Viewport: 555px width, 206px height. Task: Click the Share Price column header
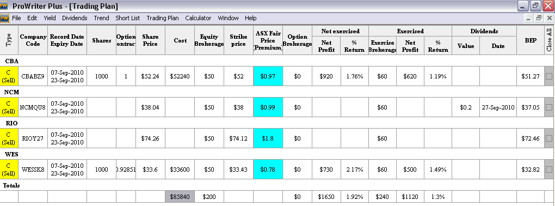click(150, 40)
